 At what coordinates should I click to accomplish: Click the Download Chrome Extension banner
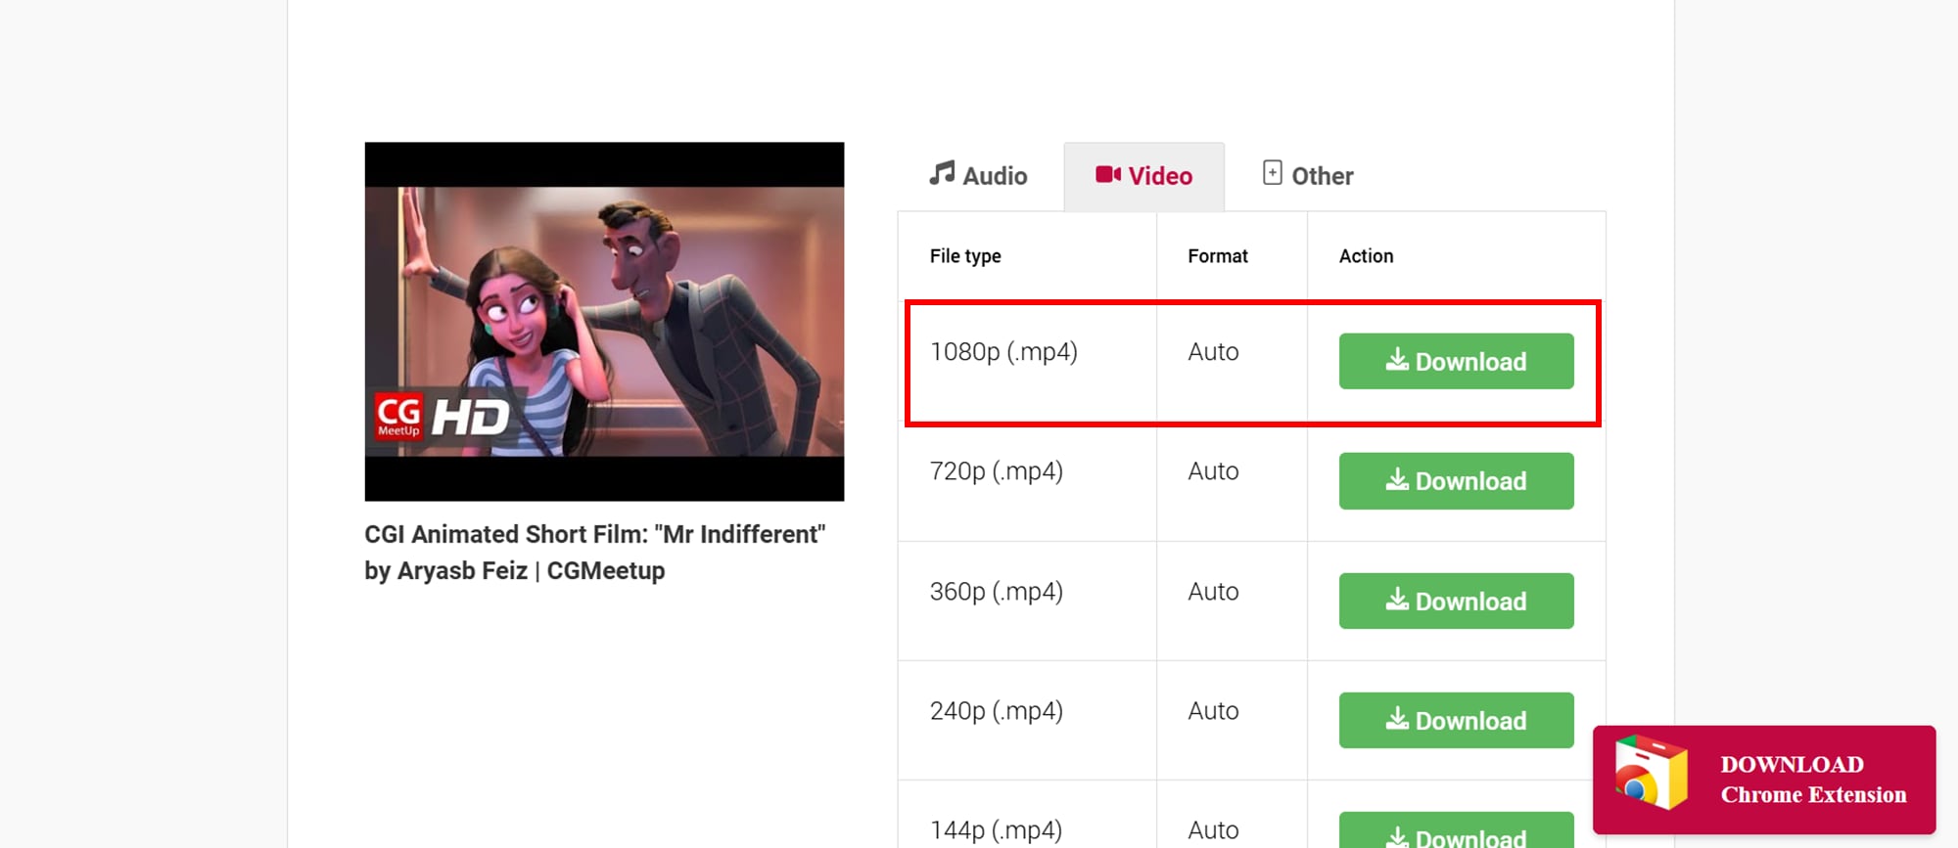[x=1764, y=780]
